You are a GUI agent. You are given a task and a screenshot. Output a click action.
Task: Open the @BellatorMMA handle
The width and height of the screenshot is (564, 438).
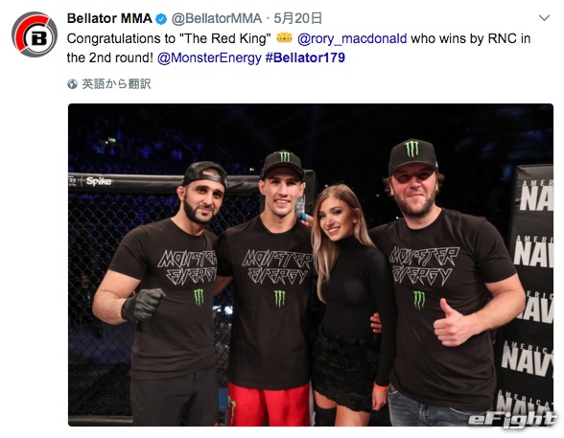click(216, 18)
